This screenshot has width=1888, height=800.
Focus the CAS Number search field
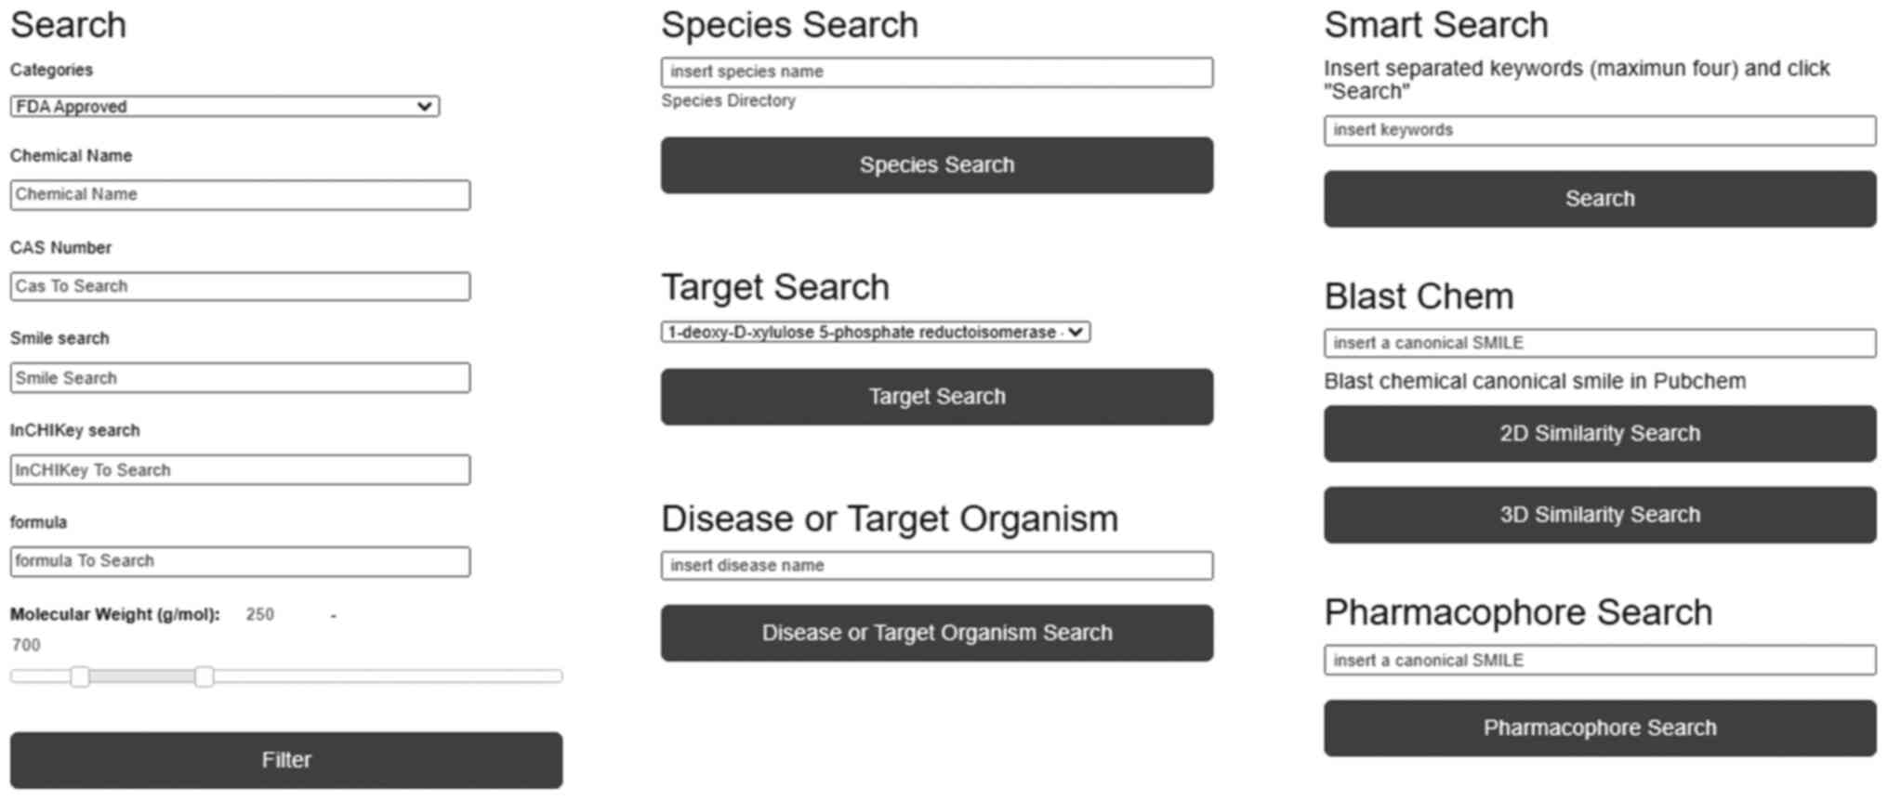(x=240, y=286)
